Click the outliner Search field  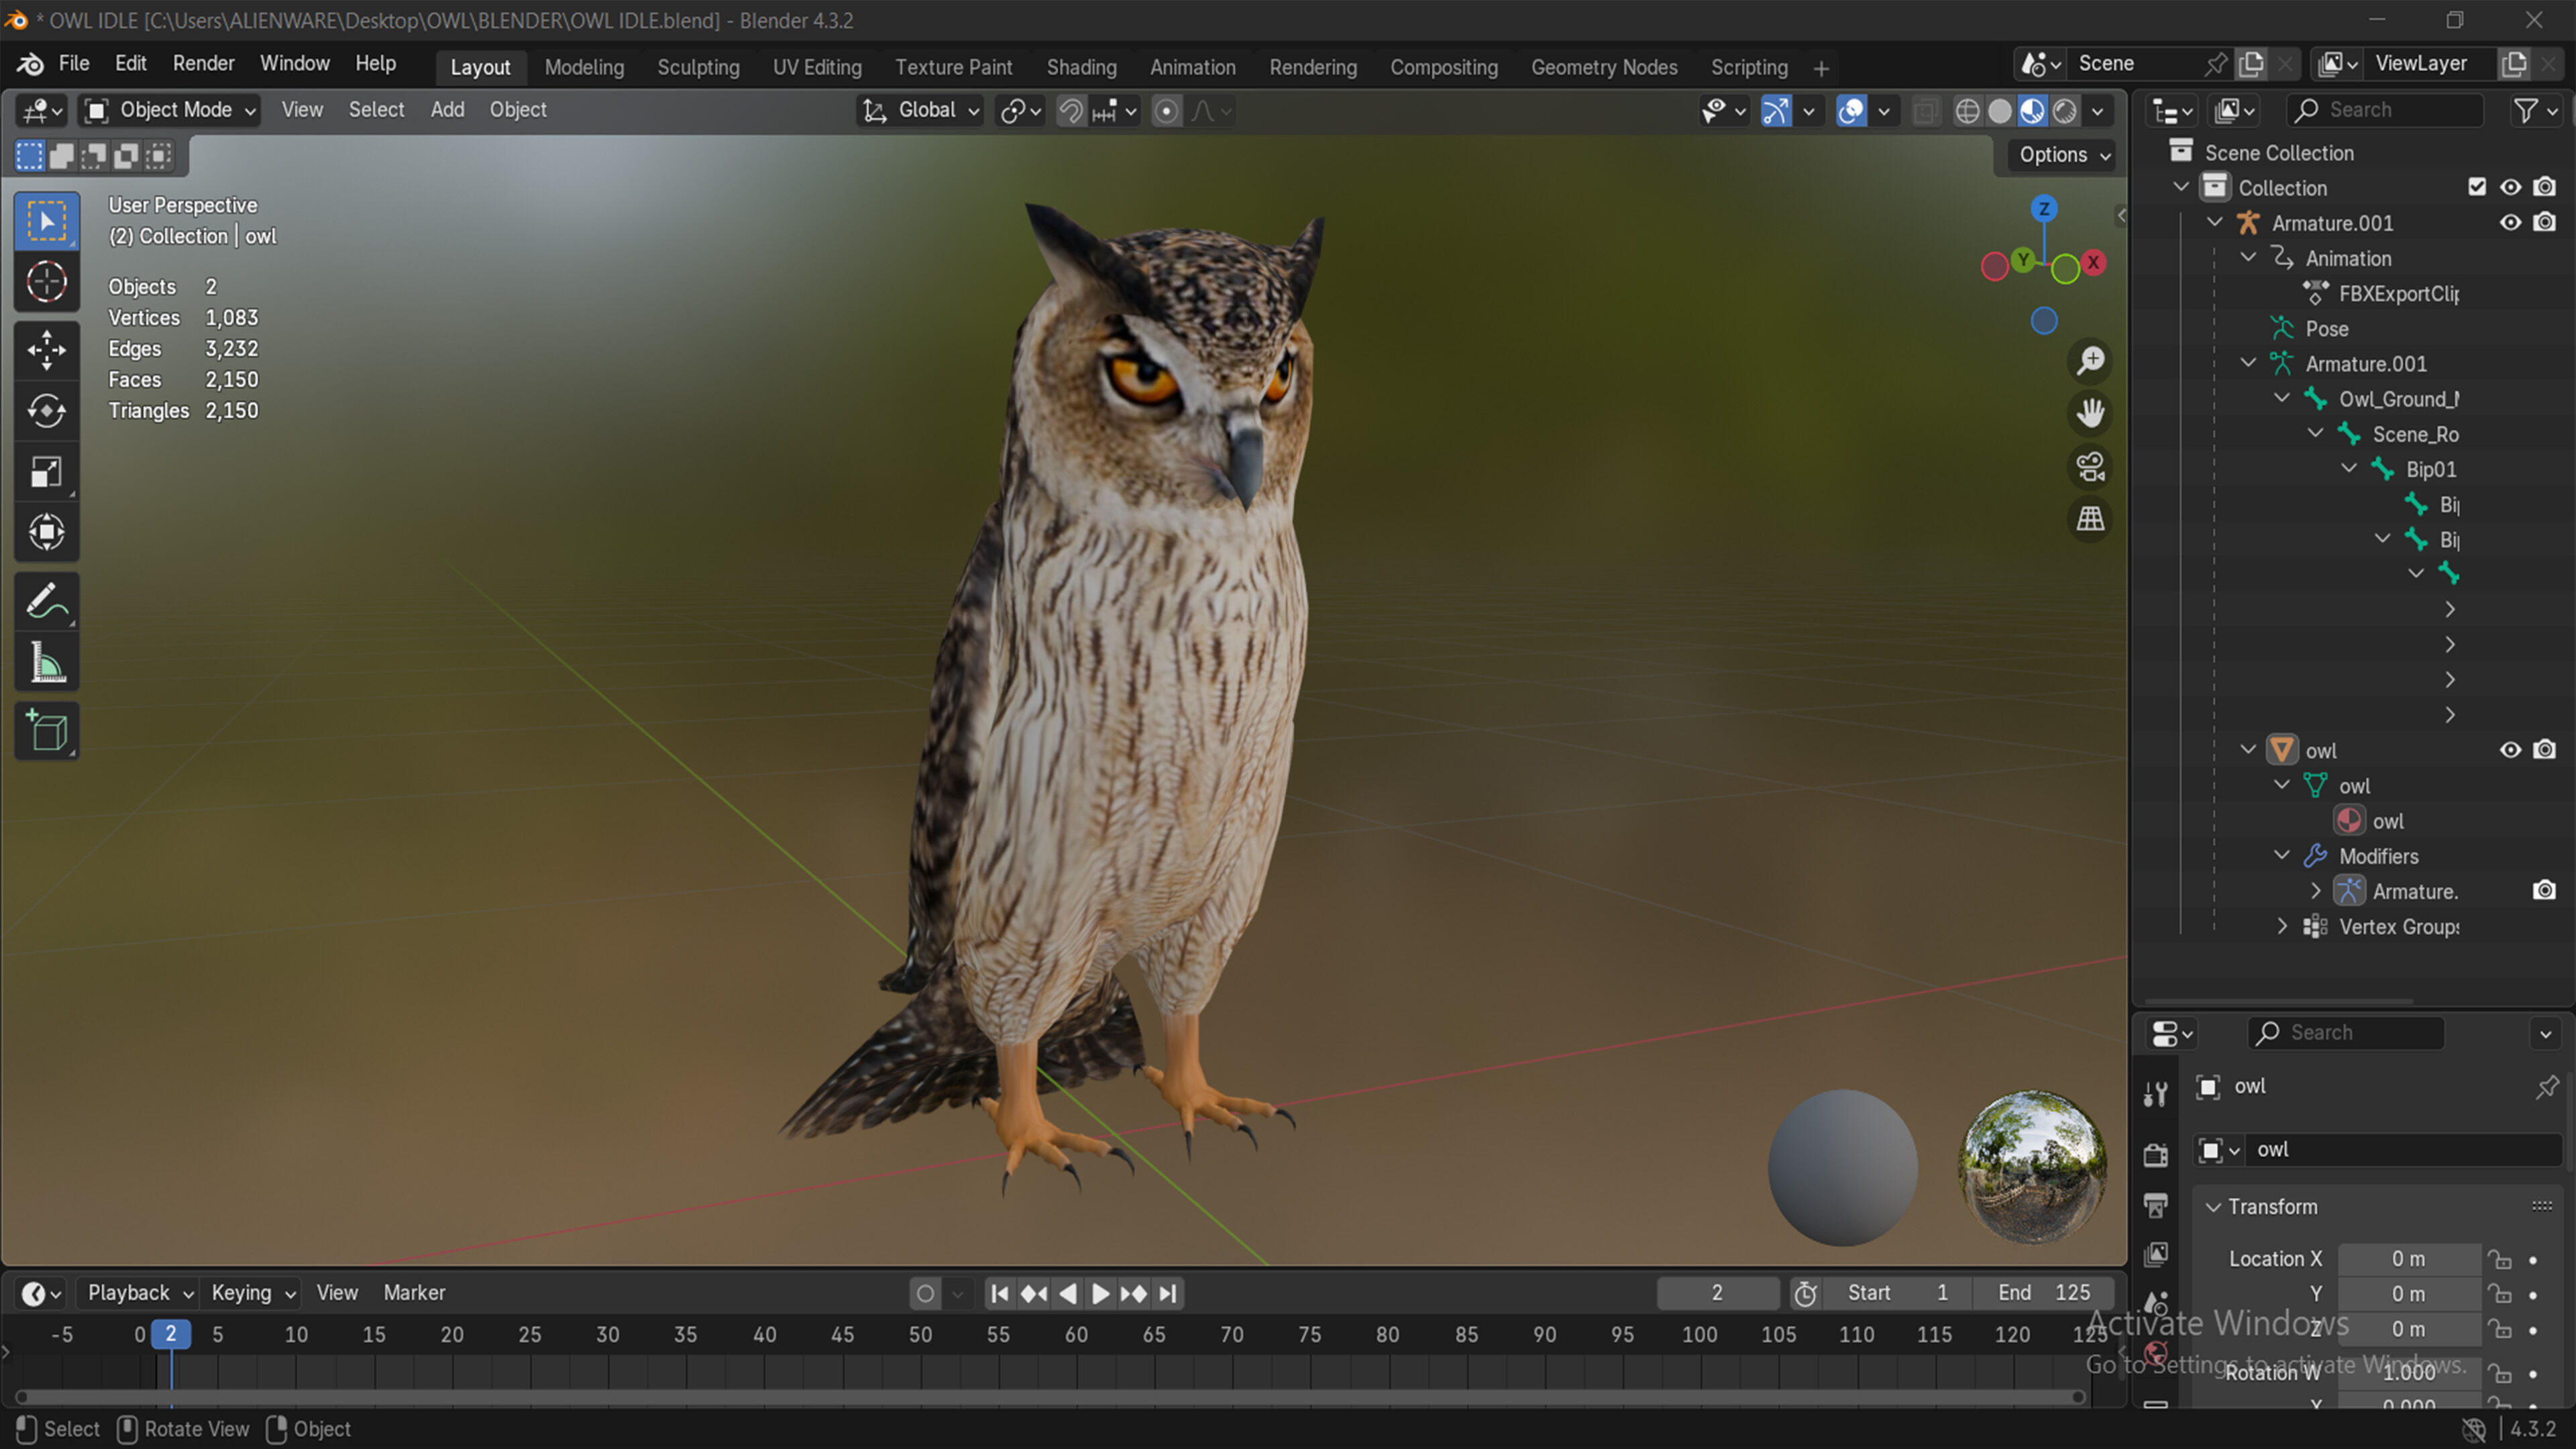[2384, 110]
